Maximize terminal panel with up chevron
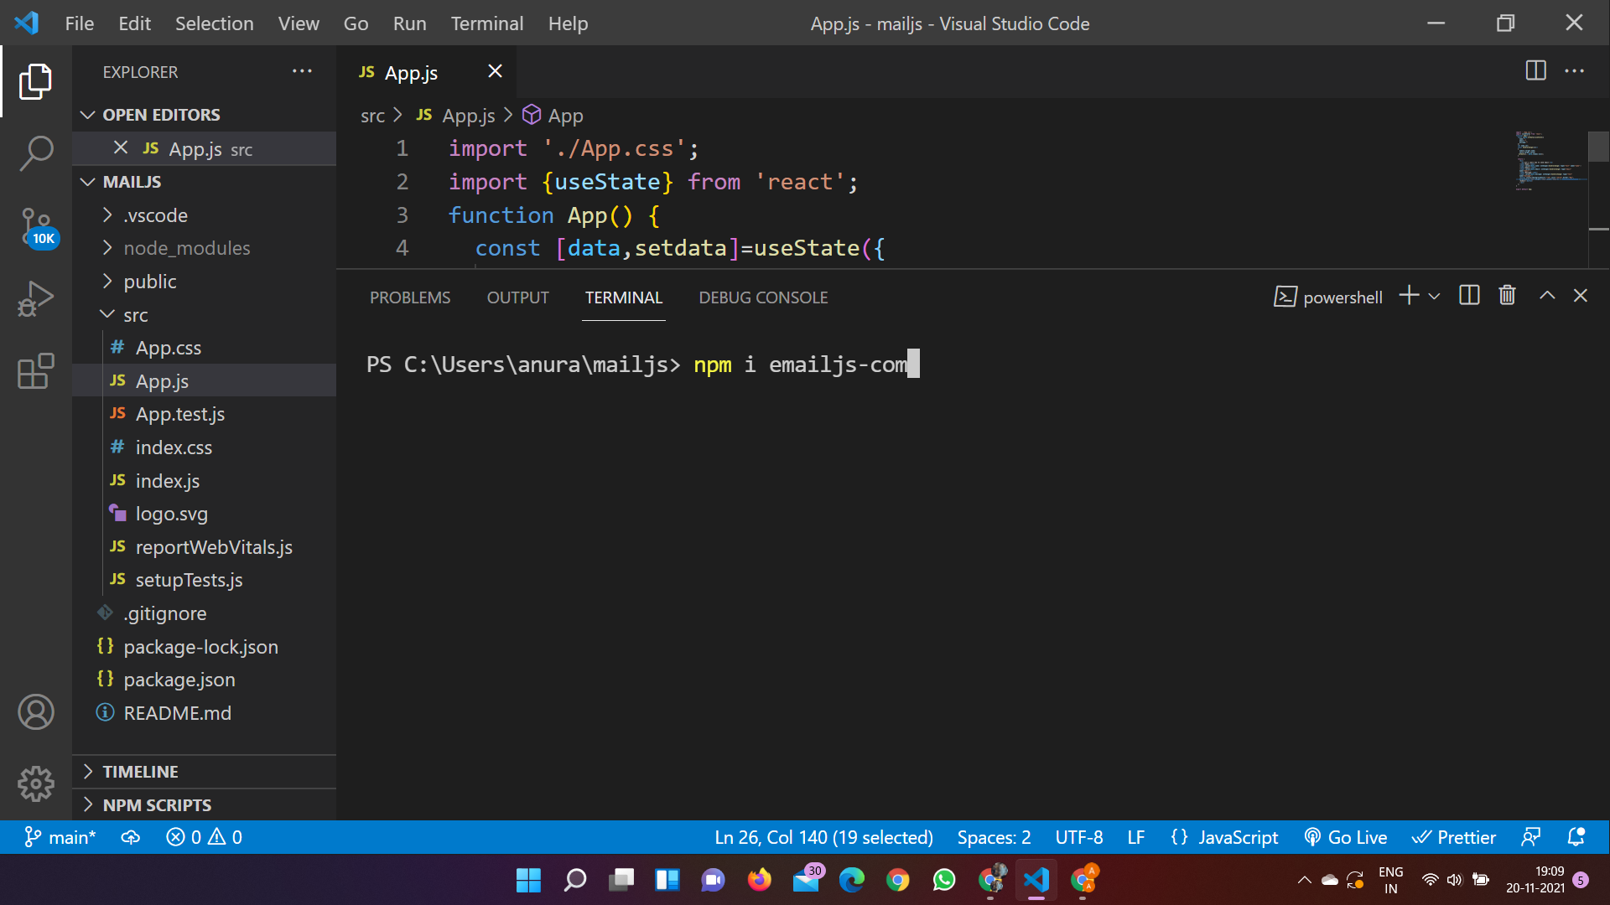The height and width of the screenshot is (905, 1610). (x=1547, y=296)
